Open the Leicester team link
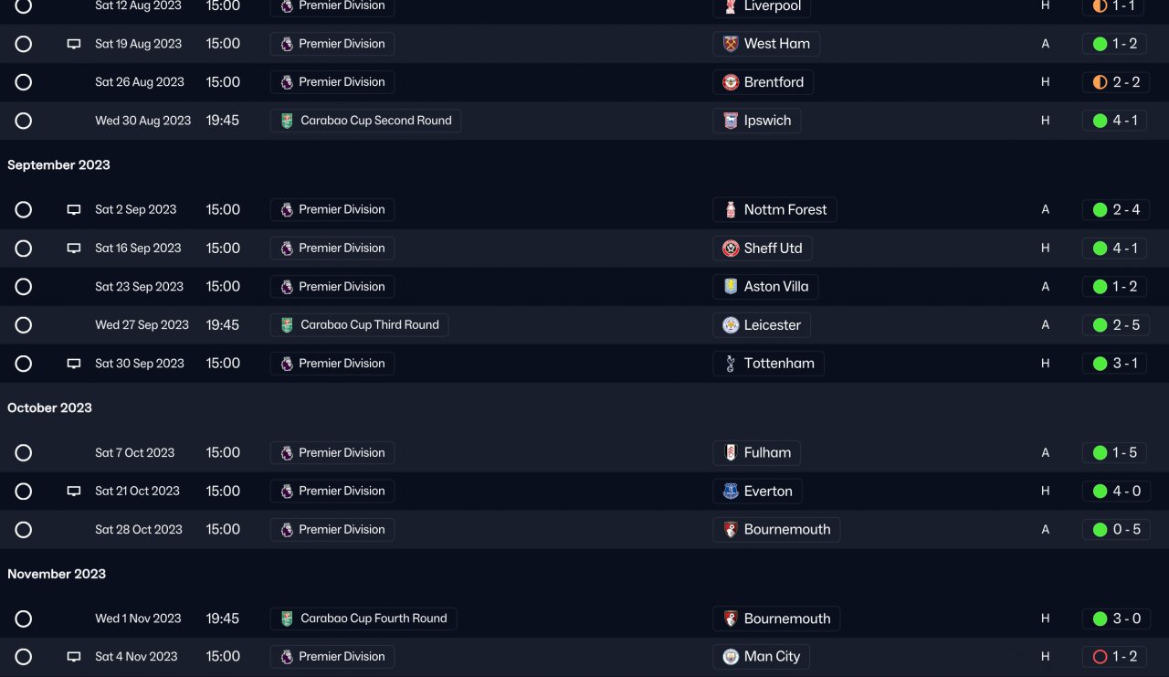This screenshot has height=677, width=1169. (772, 325)
